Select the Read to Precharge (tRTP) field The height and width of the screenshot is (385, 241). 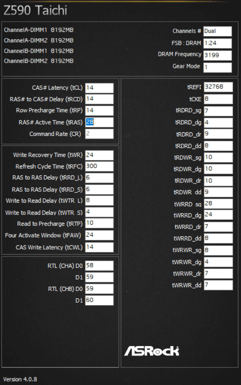point(99,223)
